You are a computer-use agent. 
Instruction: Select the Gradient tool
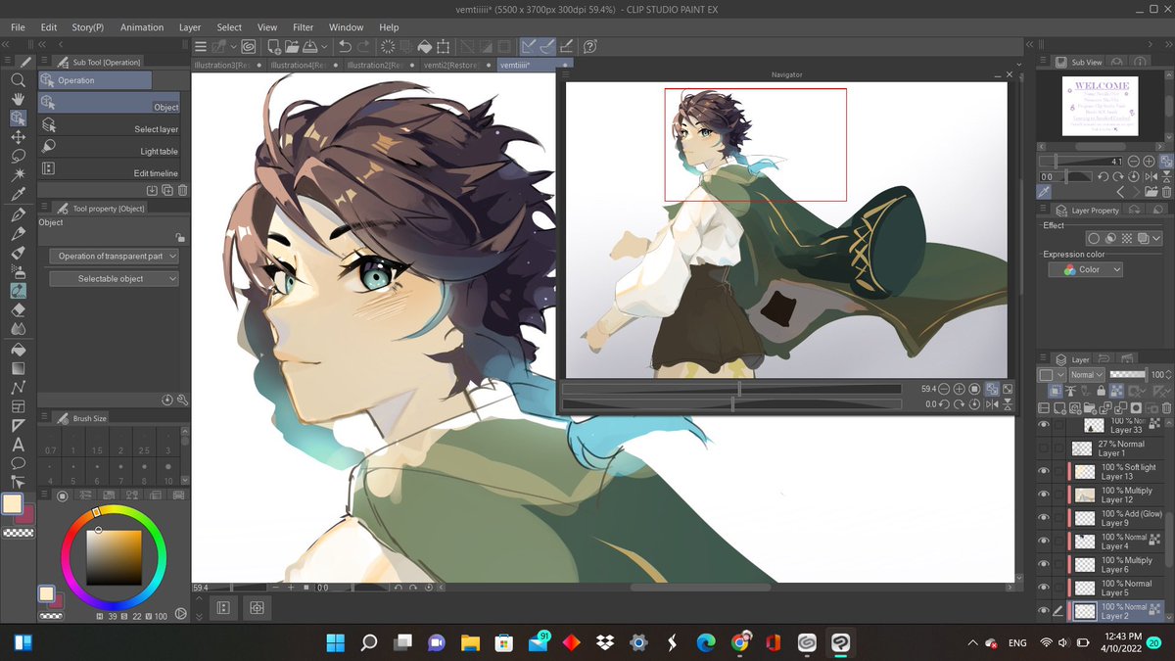[18, 368]
